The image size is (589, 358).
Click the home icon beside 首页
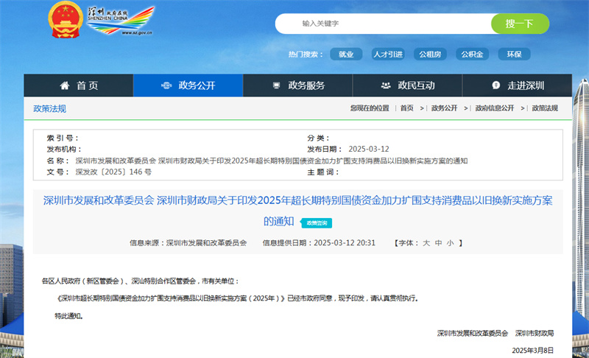[65, 85]
